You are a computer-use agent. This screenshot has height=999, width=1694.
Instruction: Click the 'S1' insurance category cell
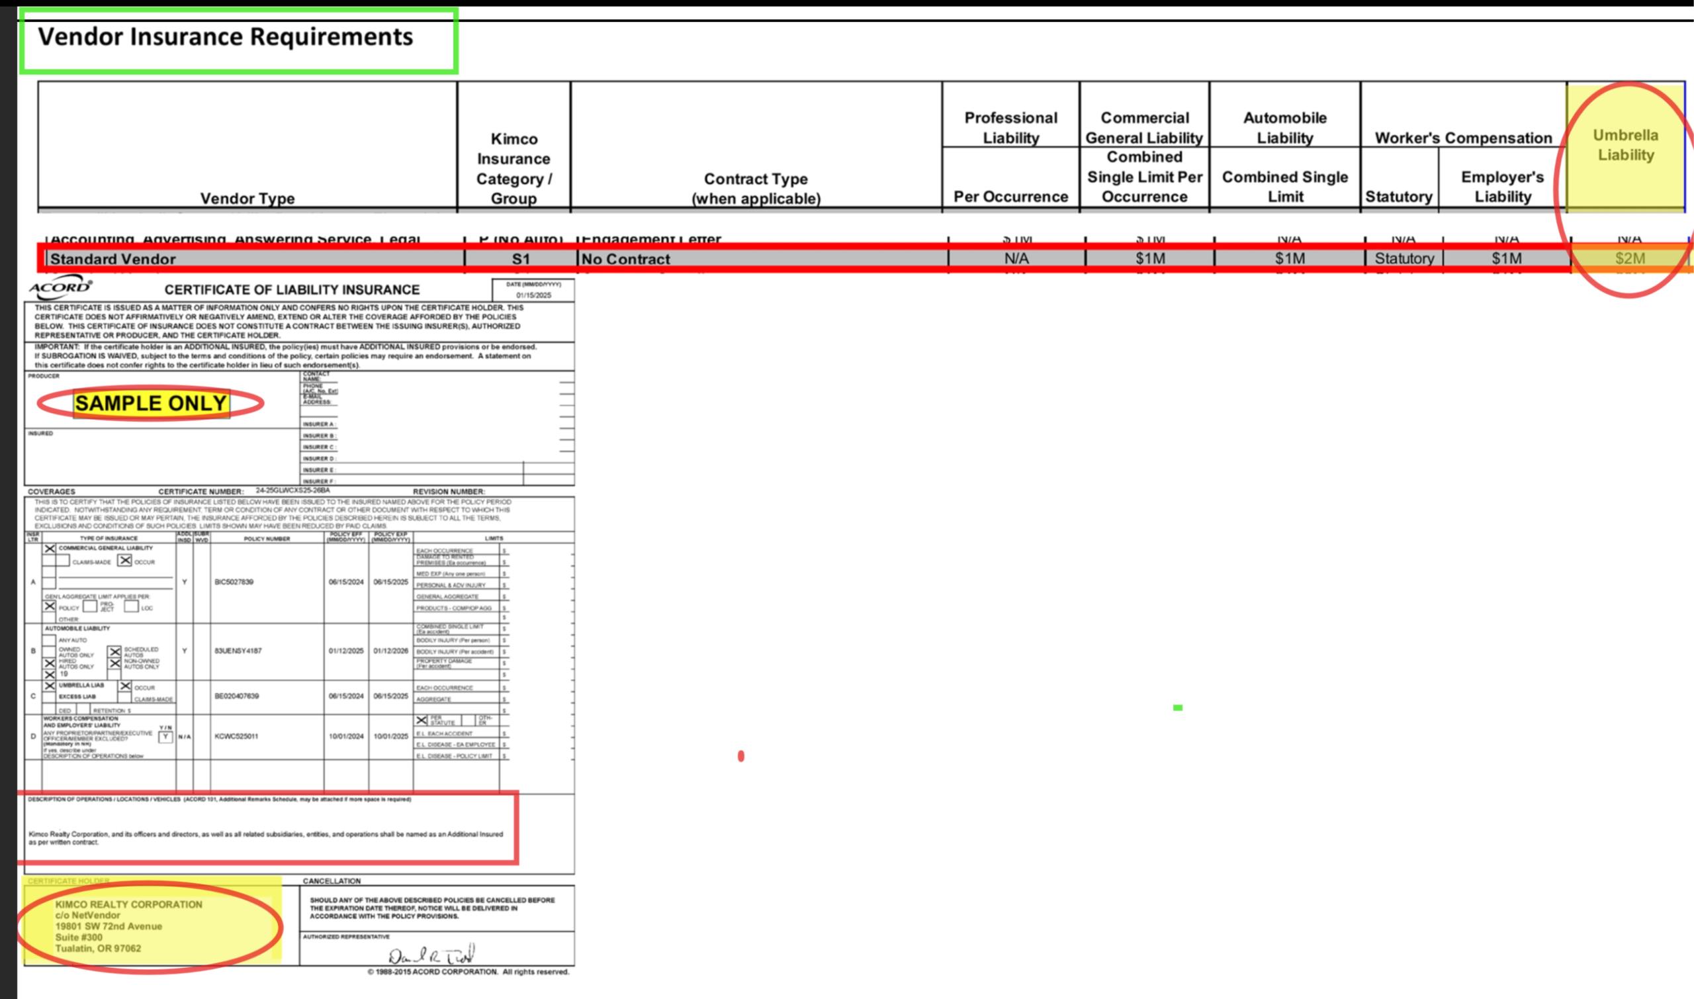point(521,259)
